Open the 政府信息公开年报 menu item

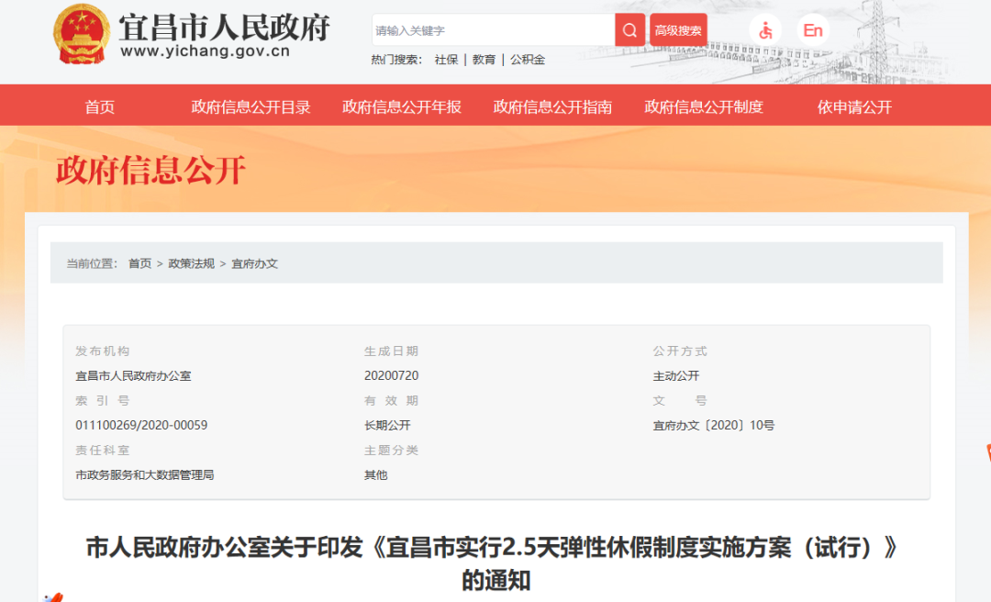pos(402,106)
